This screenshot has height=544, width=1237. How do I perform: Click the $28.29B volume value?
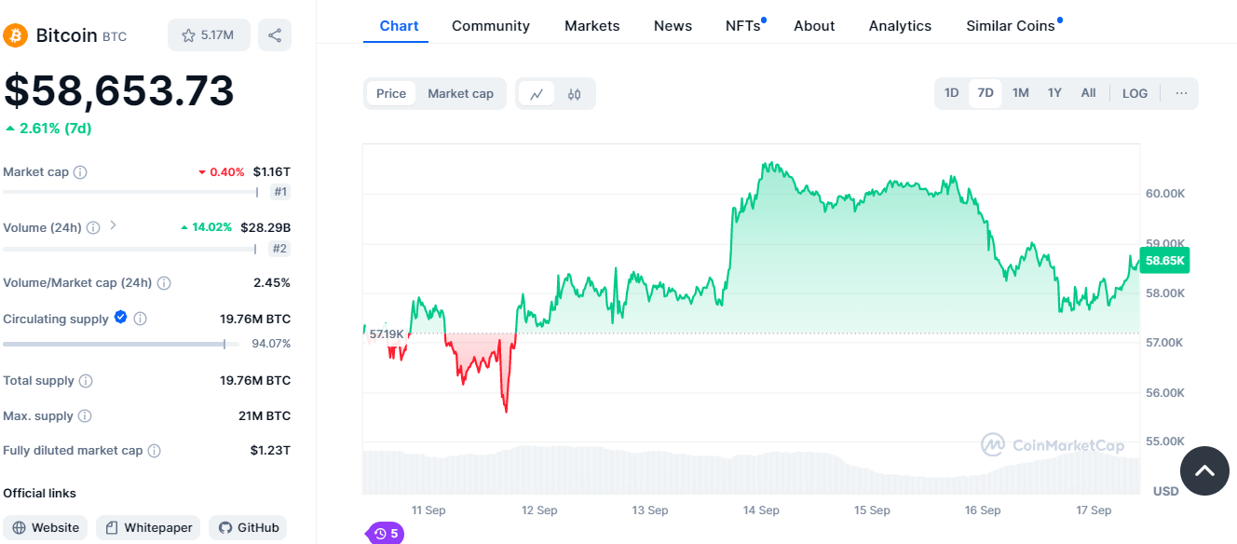[x=265, y=227]
